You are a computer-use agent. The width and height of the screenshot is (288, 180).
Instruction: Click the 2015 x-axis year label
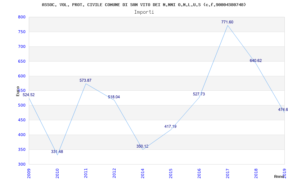[x=171, y=173]
